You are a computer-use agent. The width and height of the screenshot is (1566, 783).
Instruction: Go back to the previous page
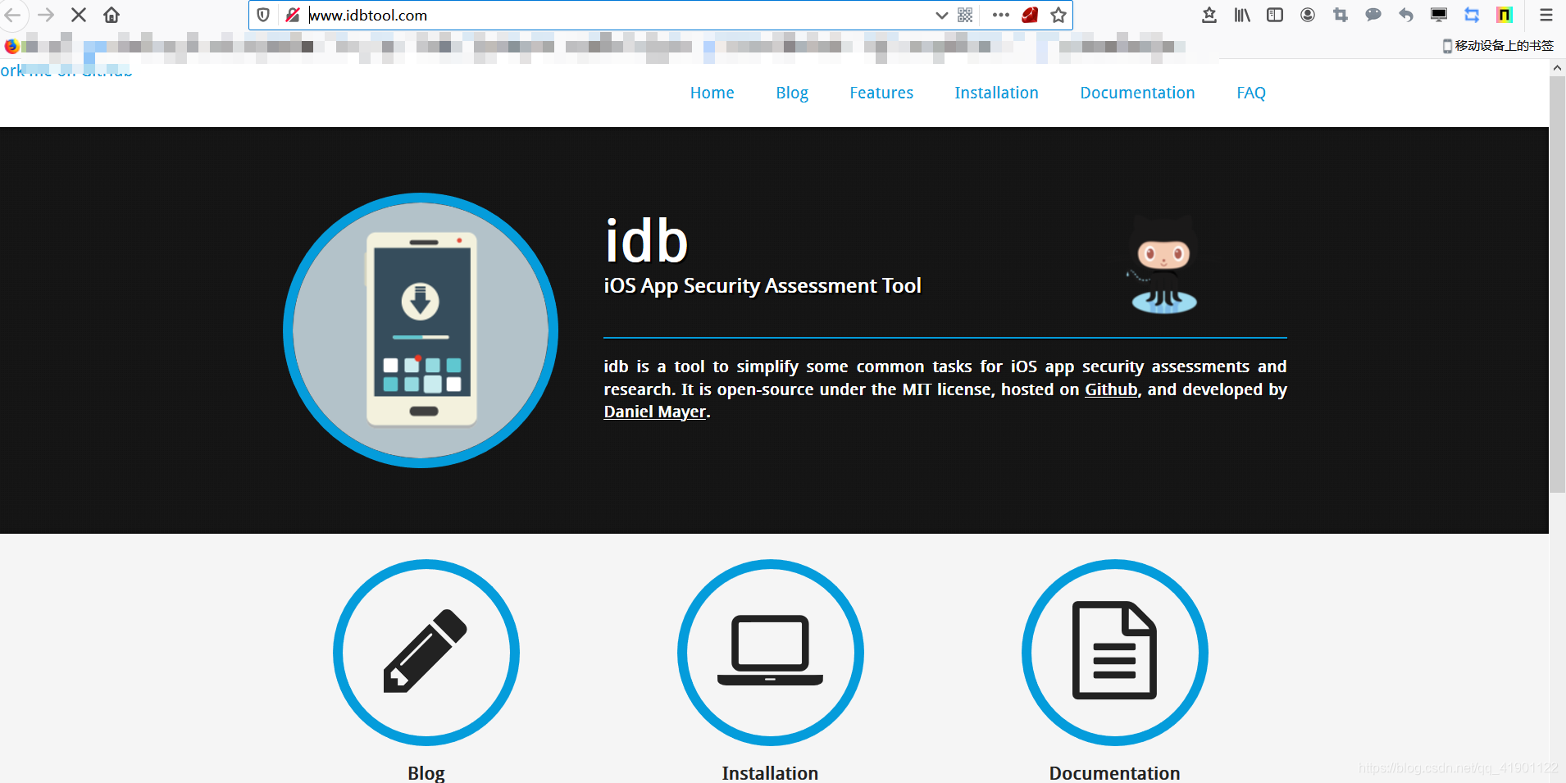coord(12,15)
